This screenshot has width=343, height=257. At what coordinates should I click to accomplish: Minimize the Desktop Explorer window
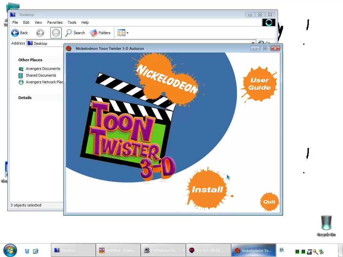pos(250,15)
